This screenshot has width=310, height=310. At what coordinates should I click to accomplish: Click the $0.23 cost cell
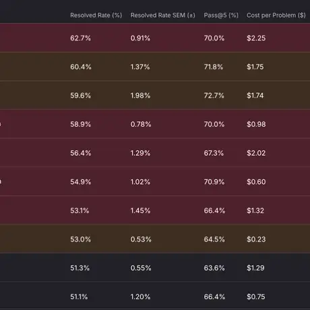[x=256, y=239]
